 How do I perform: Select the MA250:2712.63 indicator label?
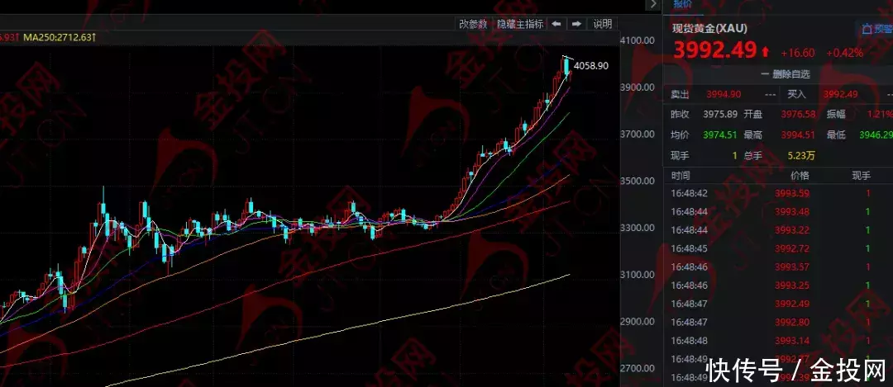tap(60, 37)
